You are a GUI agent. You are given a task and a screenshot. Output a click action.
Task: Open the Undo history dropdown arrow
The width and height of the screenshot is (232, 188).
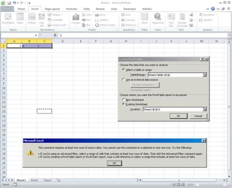click(x=18, y=3)
